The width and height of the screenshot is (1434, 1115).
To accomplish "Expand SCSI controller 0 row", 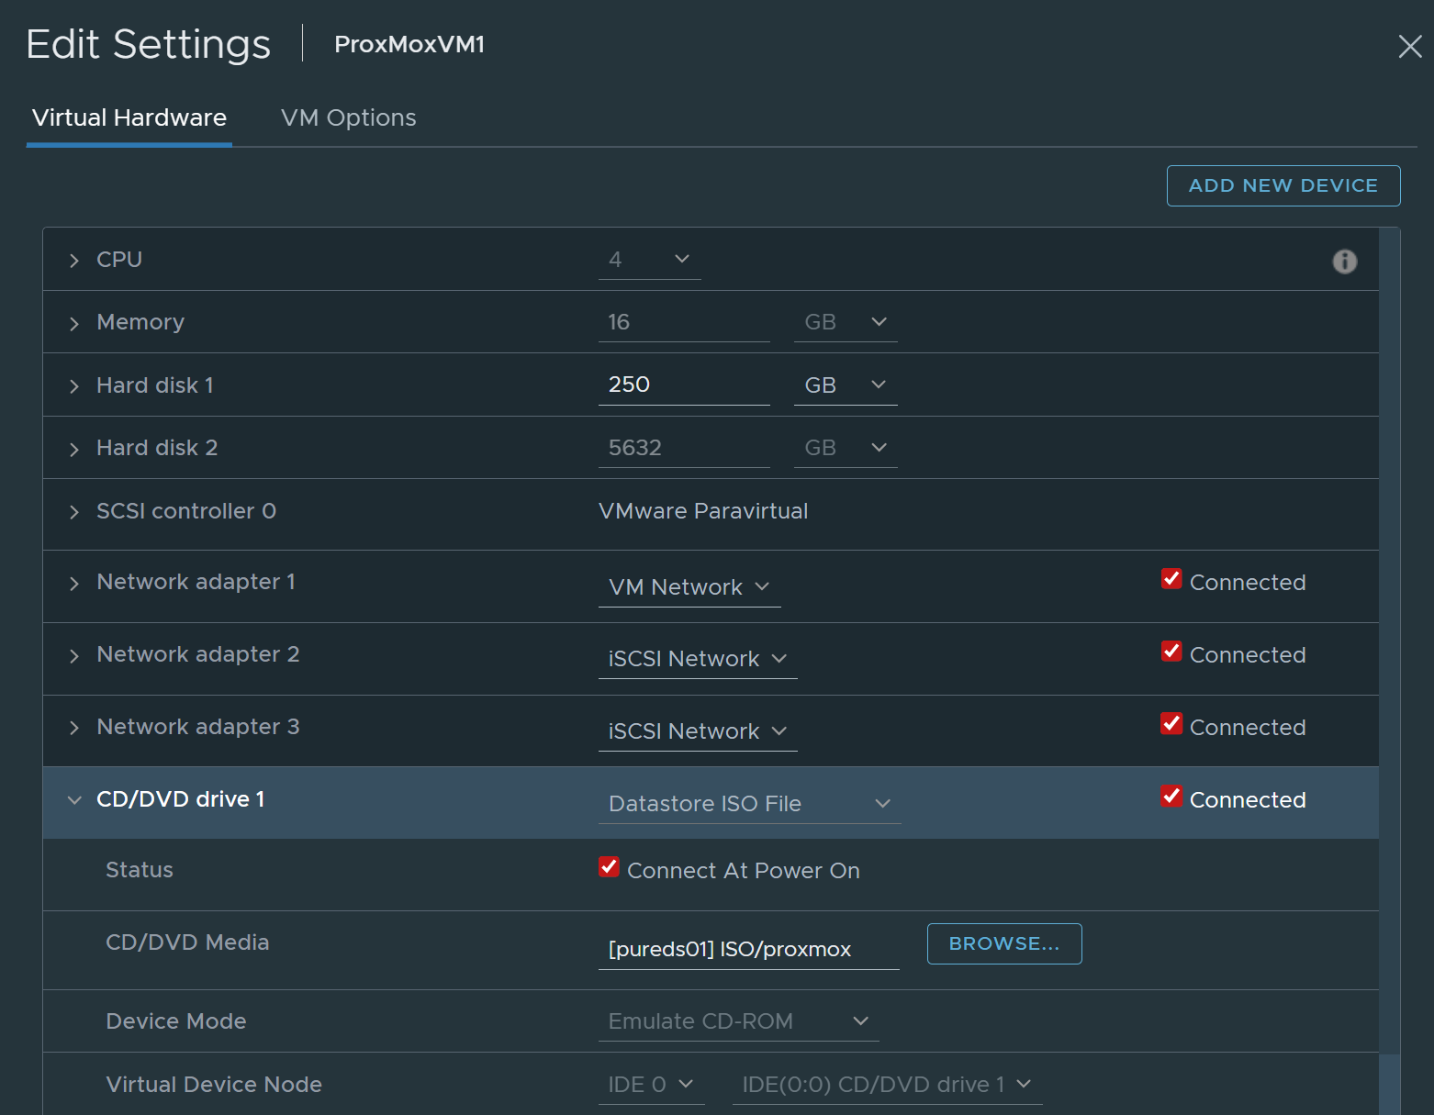I will 74,512.
